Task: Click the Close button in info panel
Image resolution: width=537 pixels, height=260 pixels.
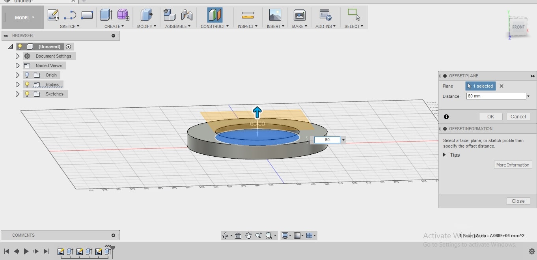Action: tap(518, 201)
